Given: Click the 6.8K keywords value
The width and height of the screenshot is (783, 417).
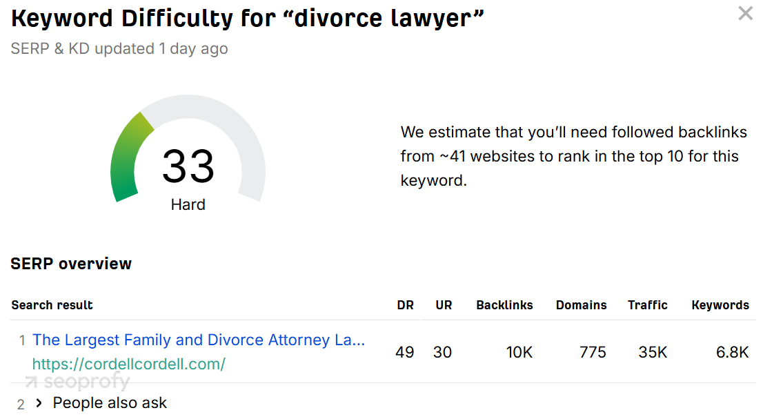Looking at the screenshot, I should coord(732,352).
